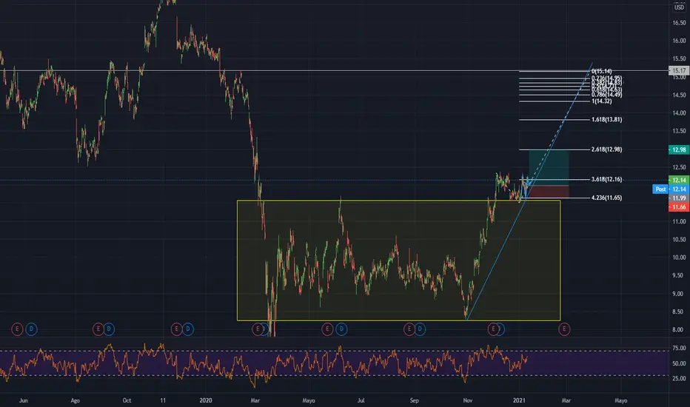Open the dividend D marker above Sep

[x=421, y=329]
